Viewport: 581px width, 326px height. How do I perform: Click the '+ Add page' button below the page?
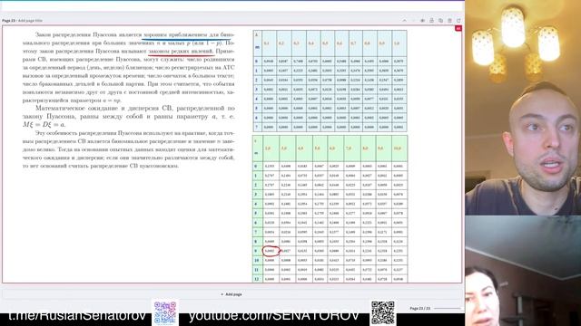coord(231,294)
